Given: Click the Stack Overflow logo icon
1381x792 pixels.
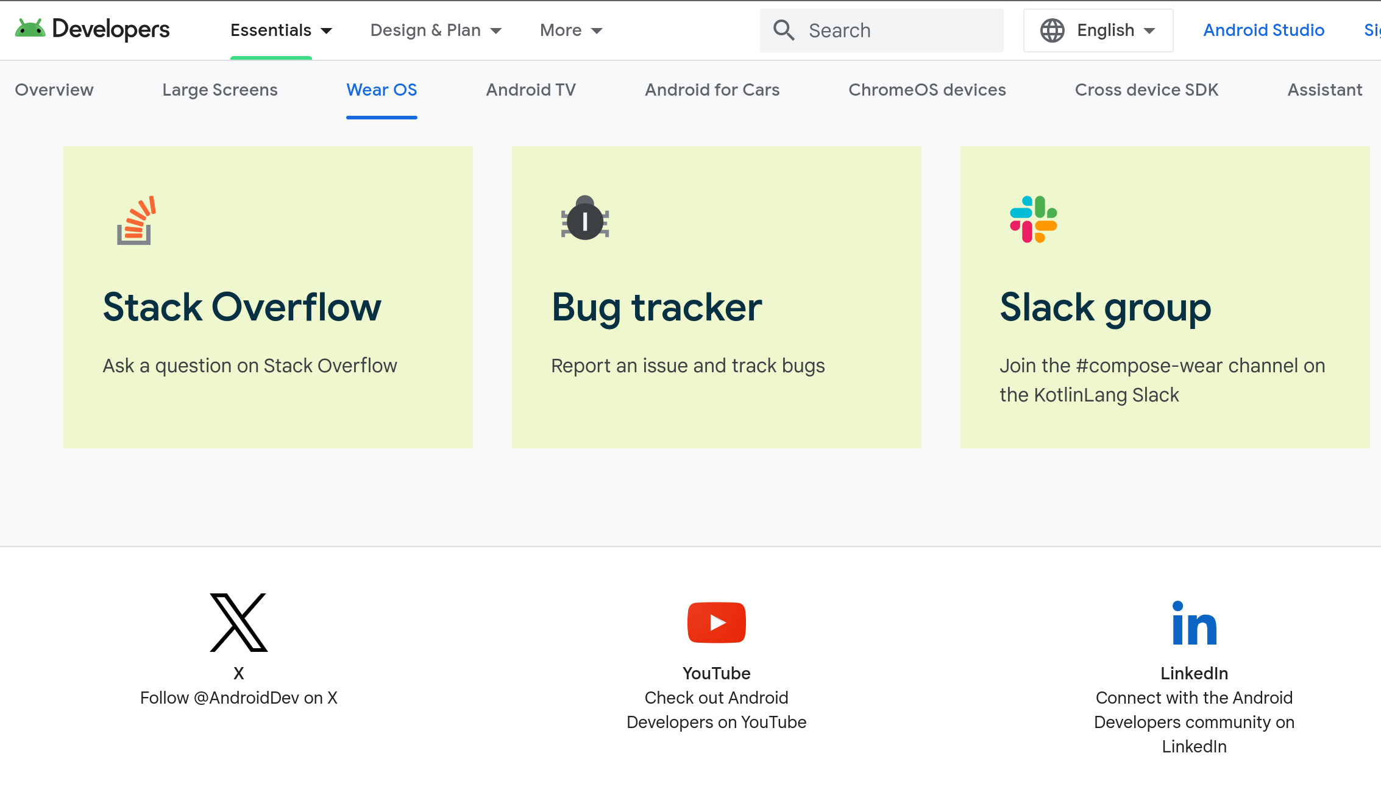Looking at the screenshot, I should (137, 220).
